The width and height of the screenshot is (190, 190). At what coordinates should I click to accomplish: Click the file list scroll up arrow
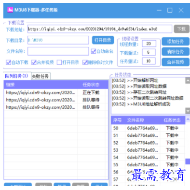pos(188,119)
